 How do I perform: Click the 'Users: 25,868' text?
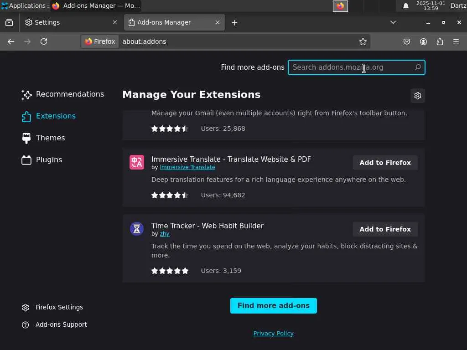(223, 129)
